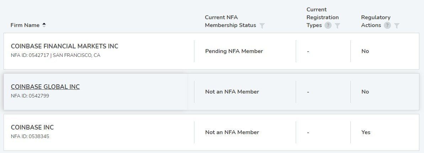Open COINBASE GLOBAL INC firm link
The height and width of the screenshot is (153, 424).
point(45,87)
